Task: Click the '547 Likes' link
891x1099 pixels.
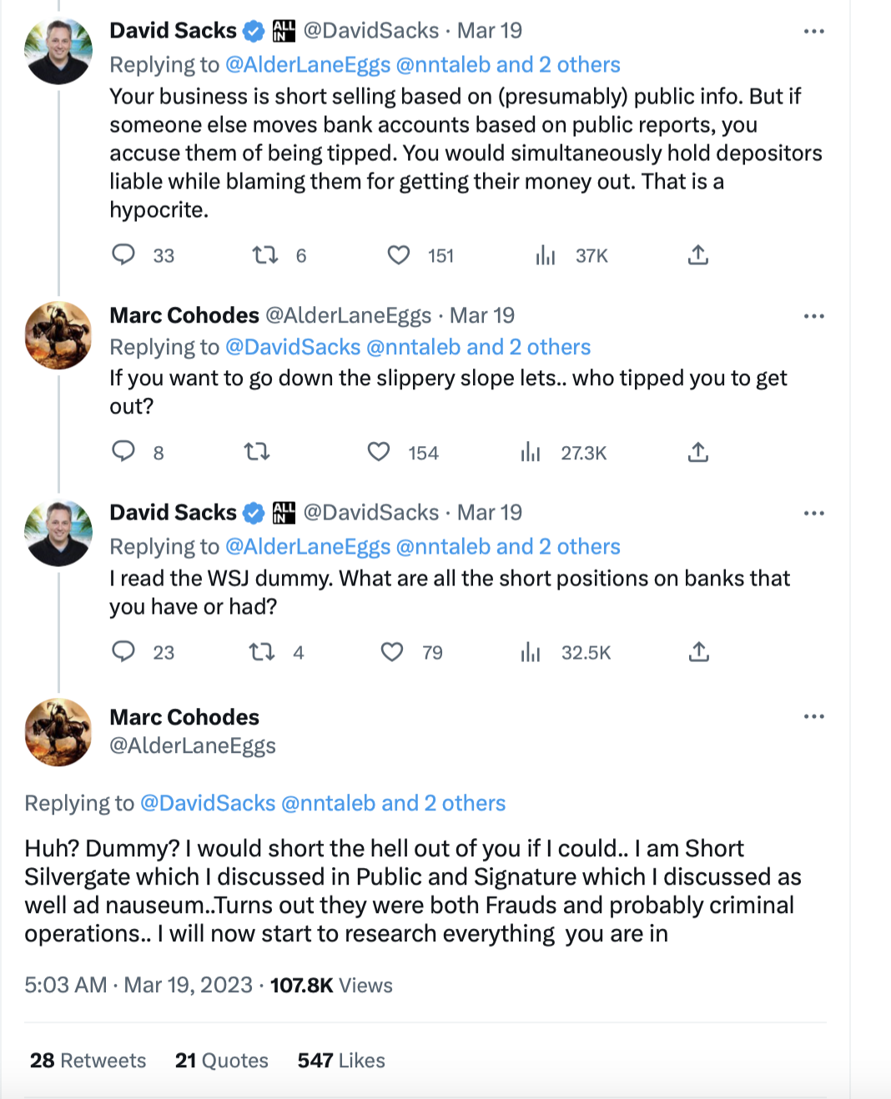Action: click(340, 1060)
